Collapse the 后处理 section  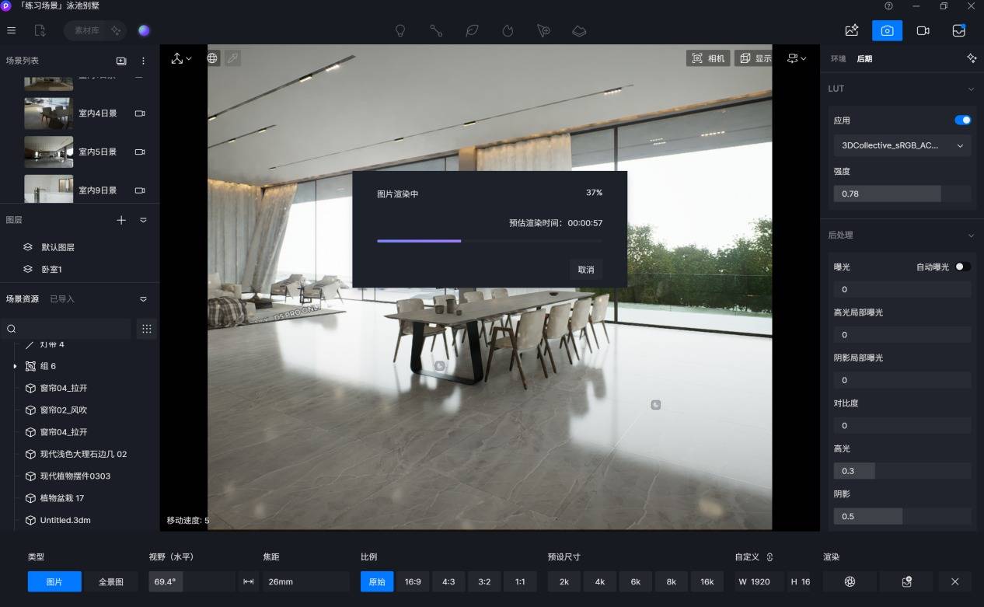tap(971, 235)
